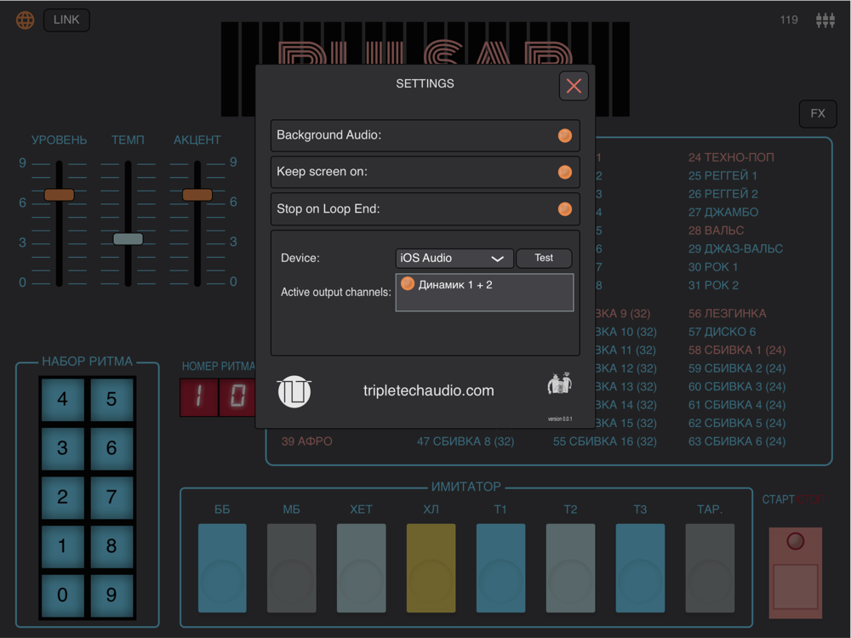Open the mixer sliders icon top-right
This screenshot has width=851, height=638.
point(825,20)
